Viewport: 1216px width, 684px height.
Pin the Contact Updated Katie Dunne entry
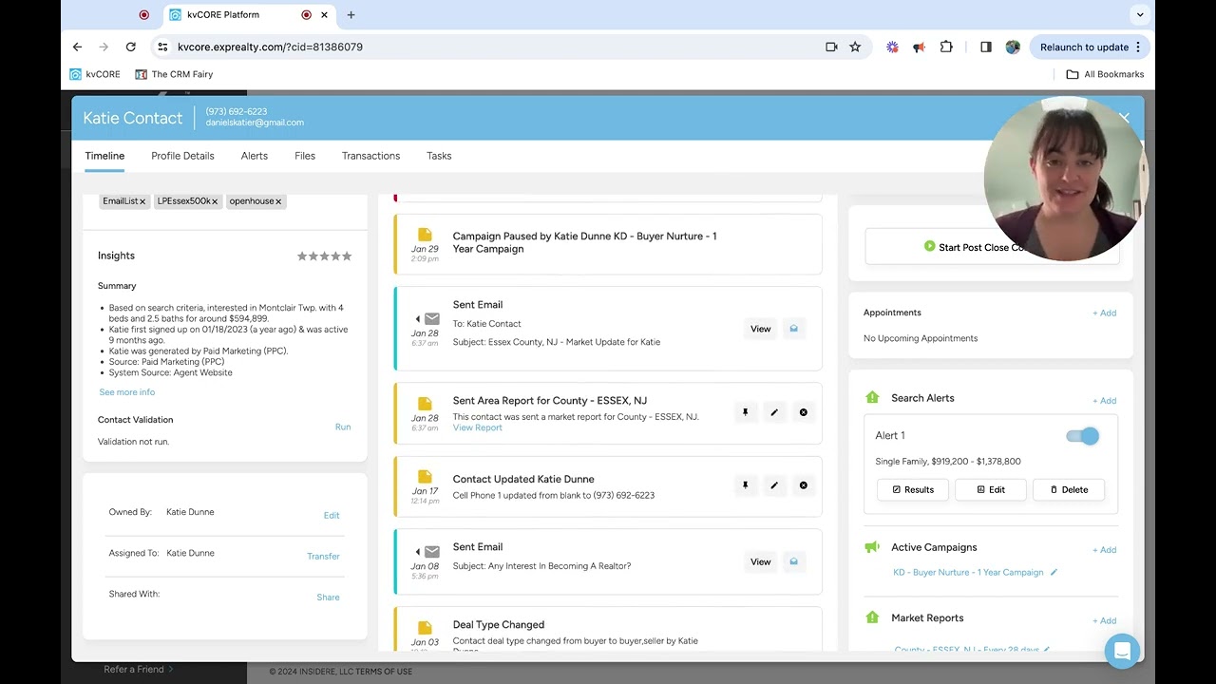(x=746, y=485)
